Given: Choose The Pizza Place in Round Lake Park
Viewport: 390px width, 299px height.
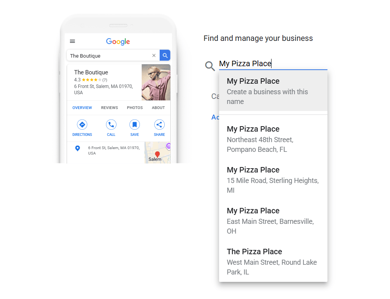Looking at the screenshot, I should click(273, 262).
